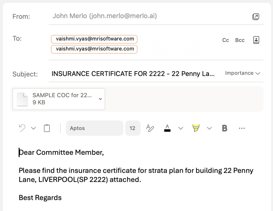Click the Paste clipboard icon
Viewport: 273px width, 211px height.
pyautogui.click(x=47, y=128)
